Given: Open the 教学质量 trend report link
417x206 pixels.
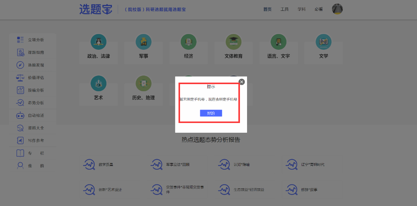Looking at the screenshot, I should (105, 165).
